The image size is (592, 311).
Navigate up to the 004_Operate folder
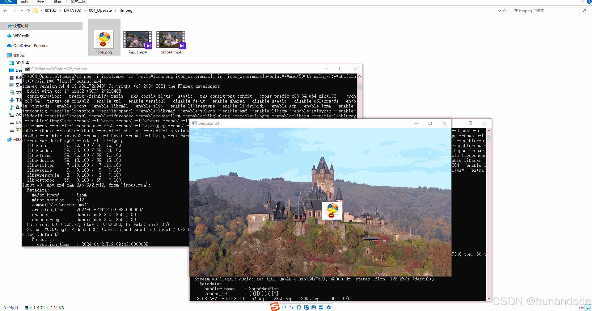point(28,10)
